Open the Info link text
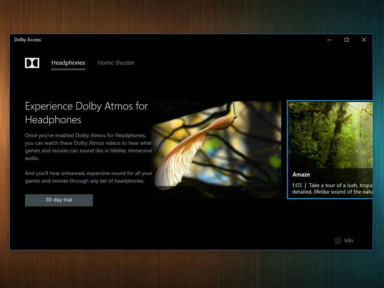Screen dimensions: 384x288 tap(348, 240)
